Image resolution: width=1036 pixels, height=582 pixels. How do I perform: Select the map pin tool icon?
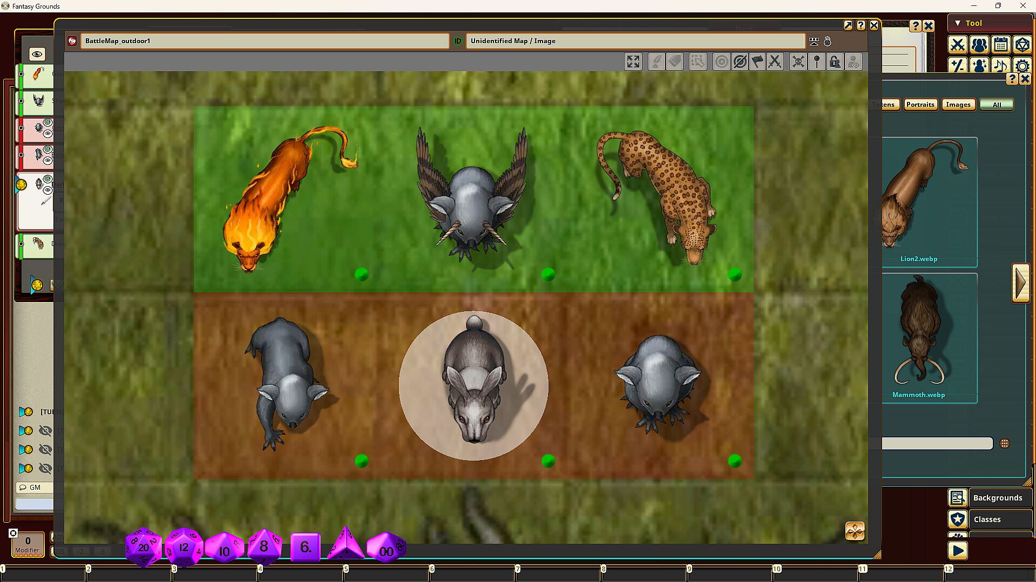(x=817, y=62)
